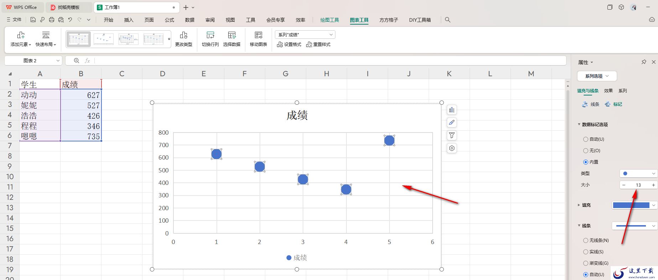Select the 无线条(N) line option
The height and width of the screenshot is (280, 658).
tap(596, 240)
